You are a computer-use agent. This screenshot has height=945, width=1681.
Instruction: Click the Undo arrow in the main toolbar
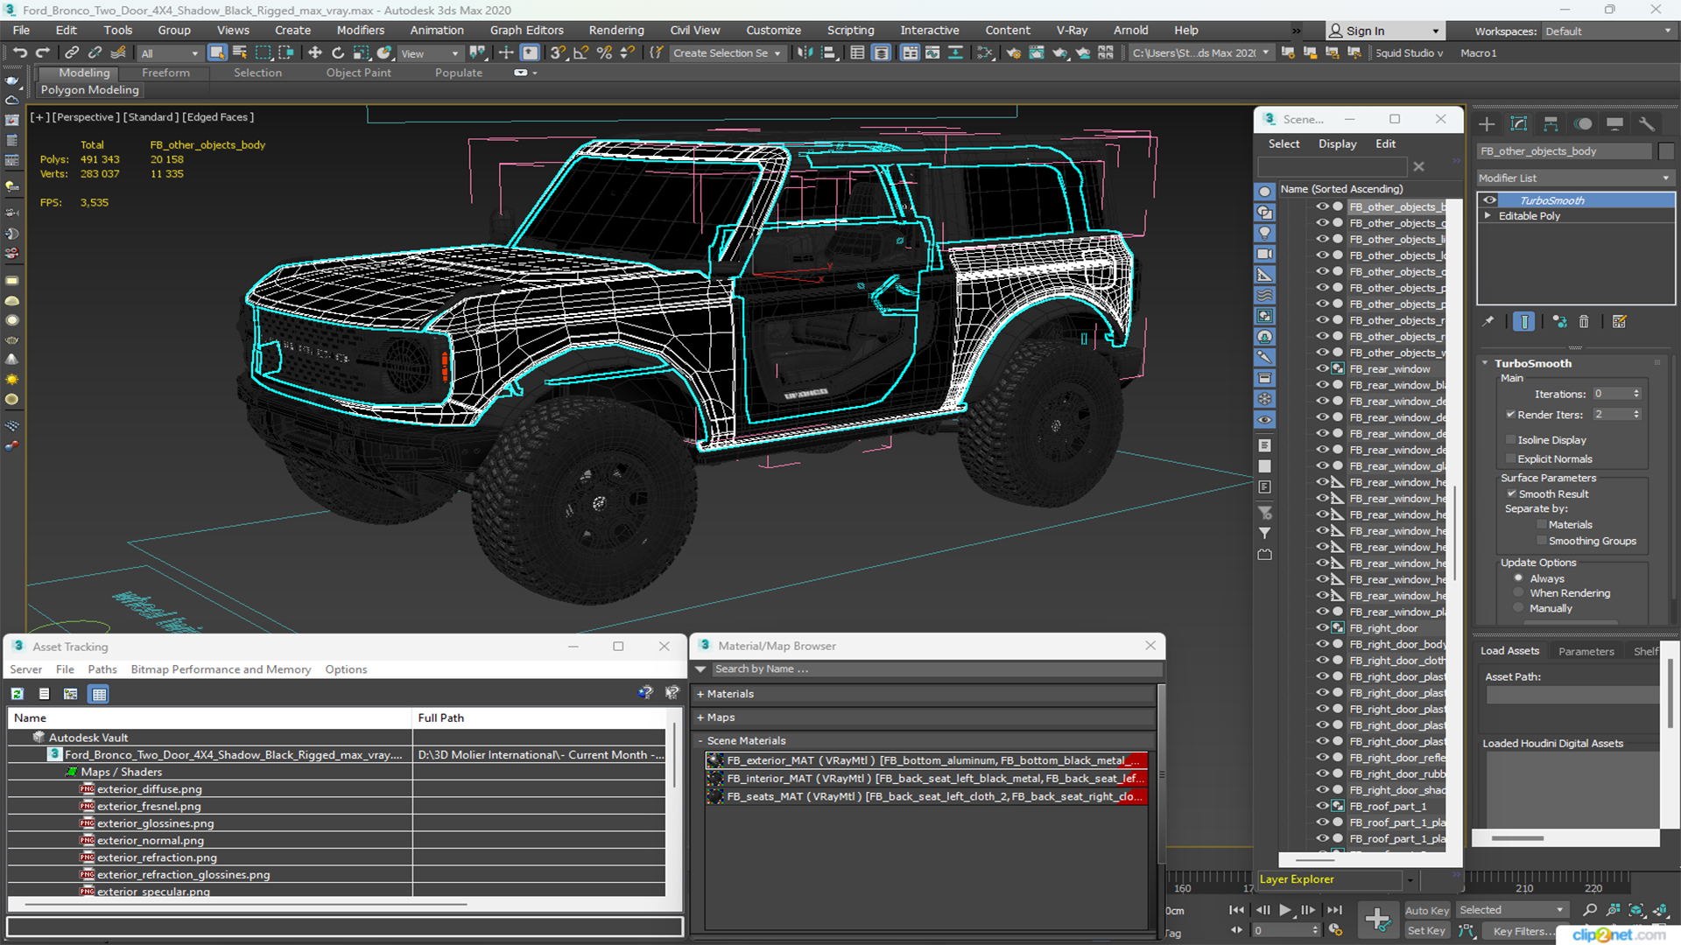click(x=19, y=53)
